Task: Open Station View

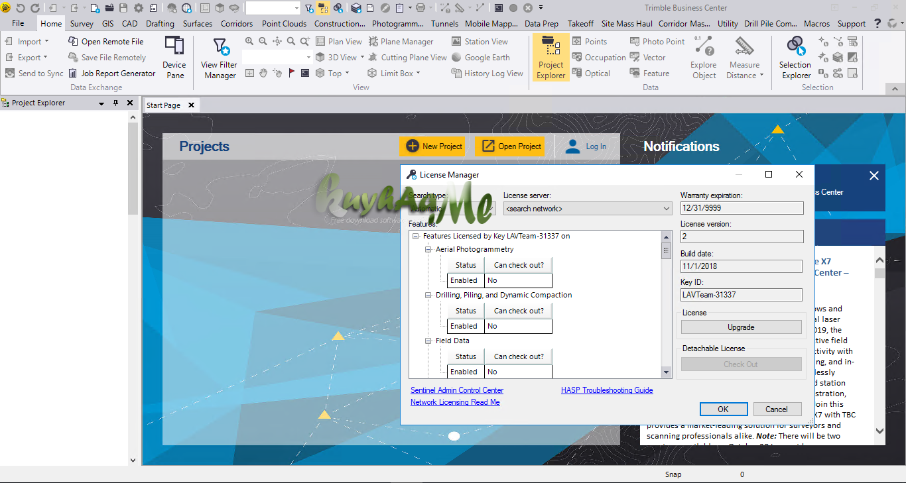Action: click(480, 41)
